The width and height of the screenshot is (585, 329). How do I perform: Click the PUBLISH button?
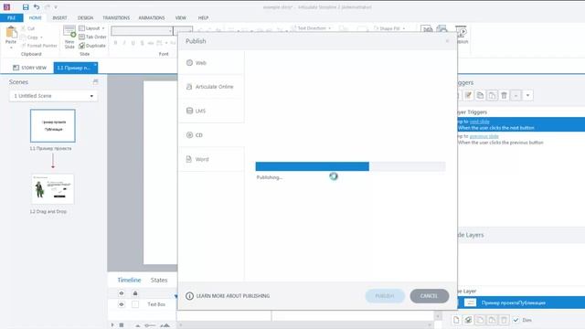pyautogui.click(x=385, y=296)
